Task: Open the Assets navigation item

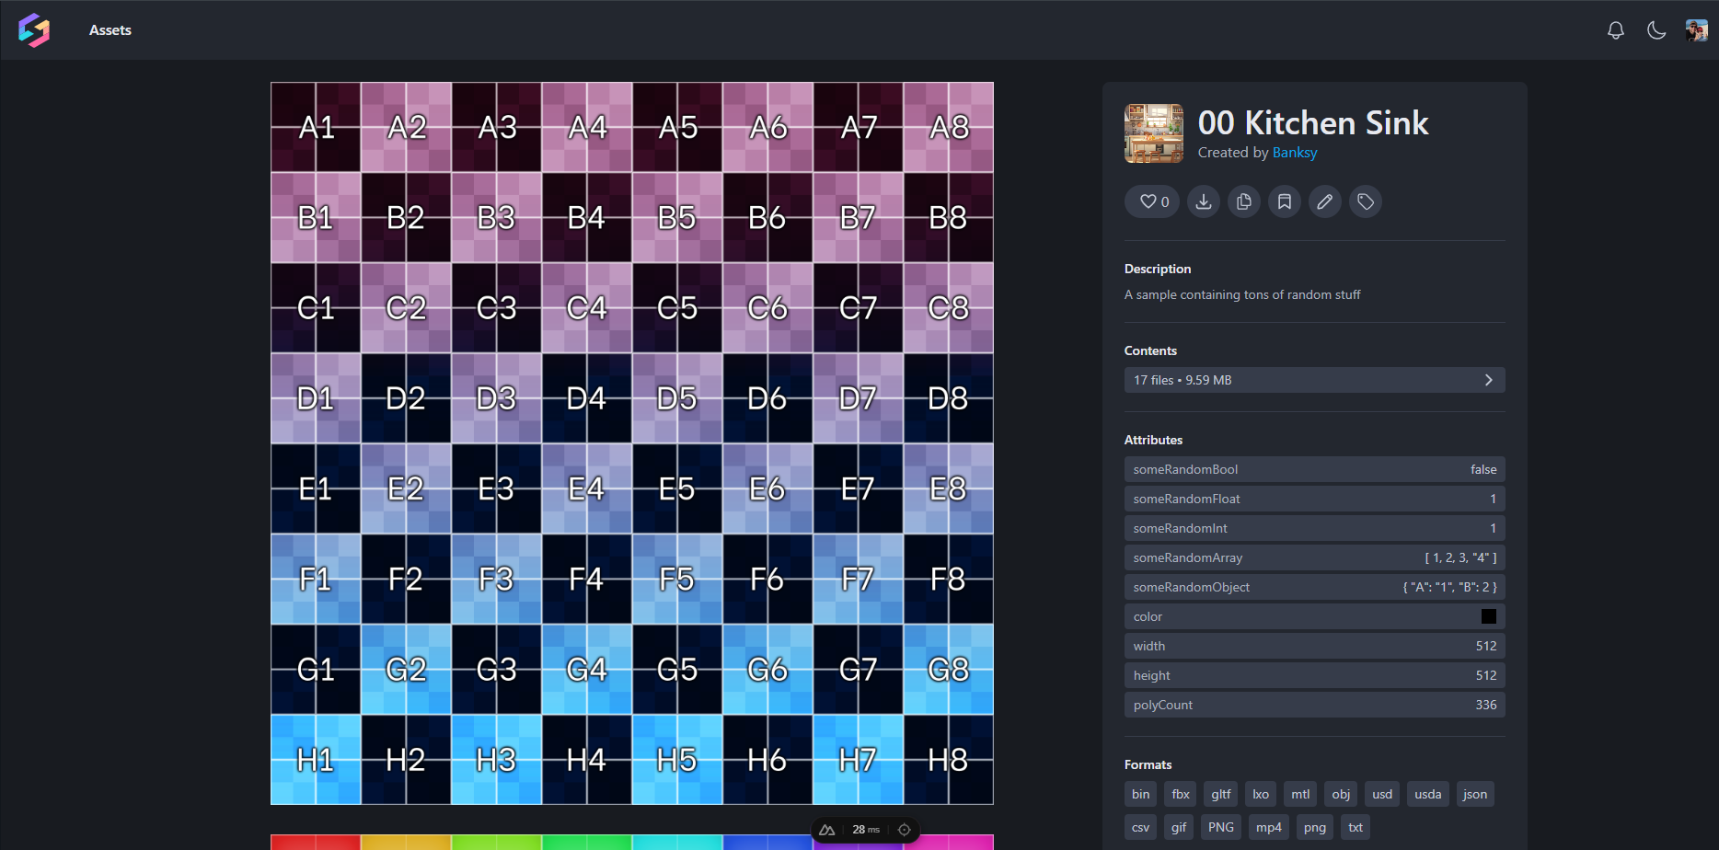Action: (x=110, y=30)
